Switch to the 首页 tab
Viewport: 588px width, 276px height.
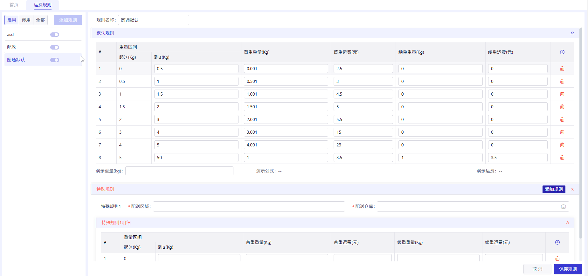coord(14,5)
